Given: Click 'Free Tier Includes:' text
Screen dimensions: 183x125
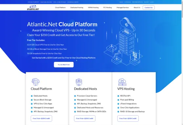Looking at the screenshot, I should coord(36,40).
